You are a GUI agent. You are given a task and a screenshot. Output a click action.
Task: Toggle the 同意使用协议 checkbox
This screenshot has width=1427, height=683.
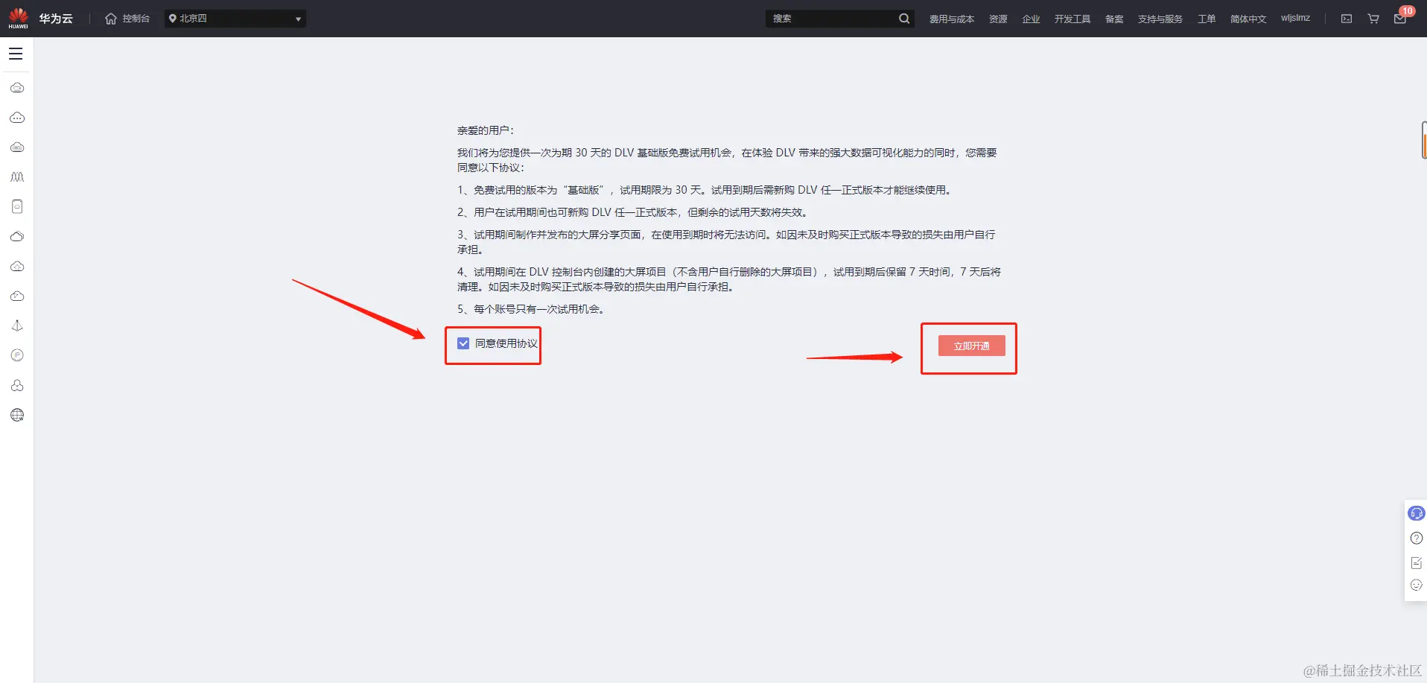[463, 343]
